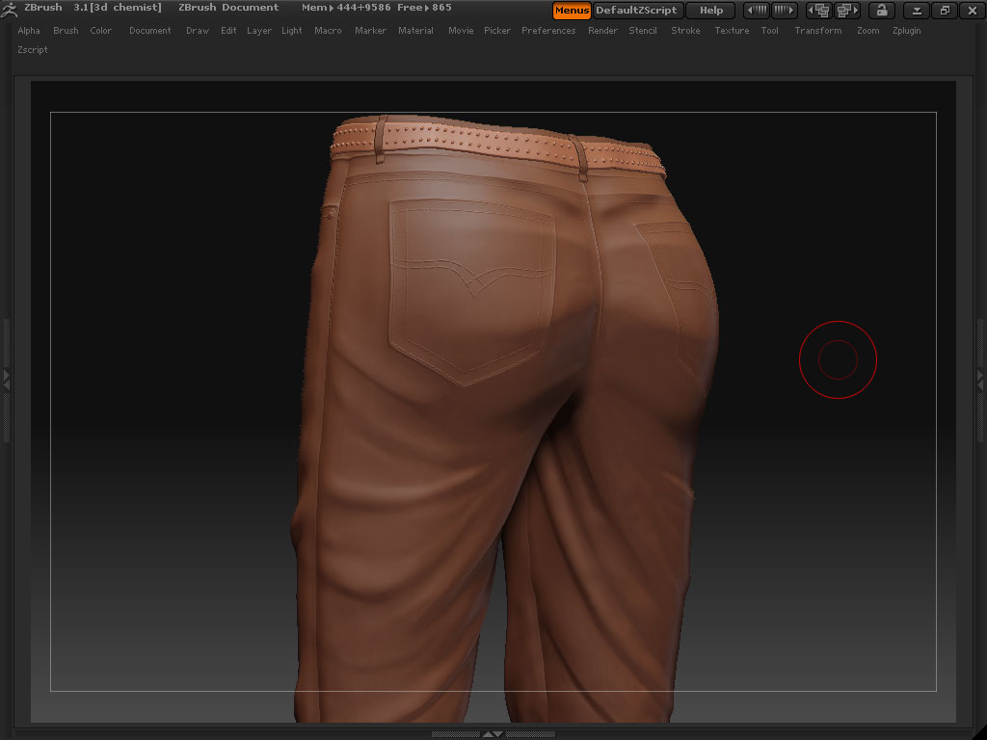Open the Render menu
987x740 pixels.
[x=603, y=30]
